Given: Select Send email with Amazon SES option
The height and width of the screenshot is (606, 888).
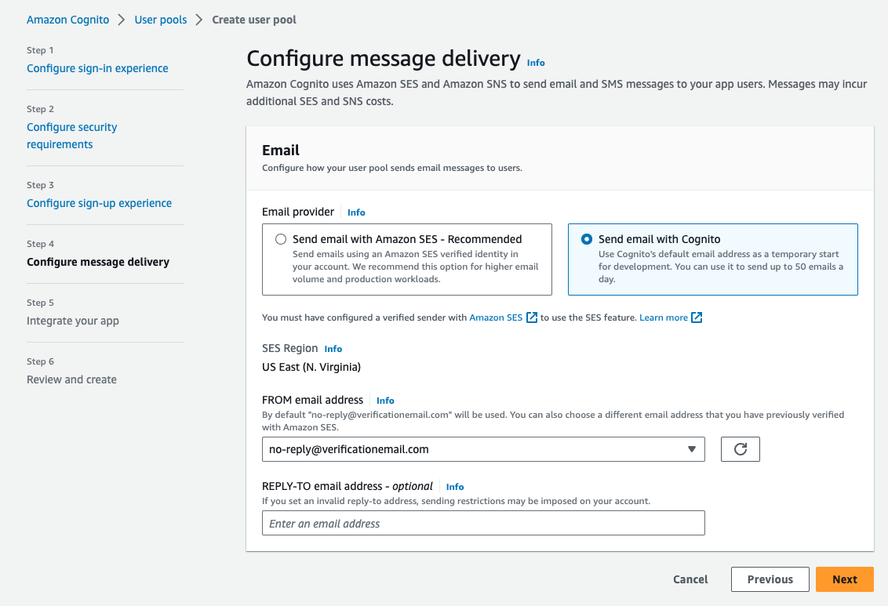Looking at the screenshot, I should [281, 239].
